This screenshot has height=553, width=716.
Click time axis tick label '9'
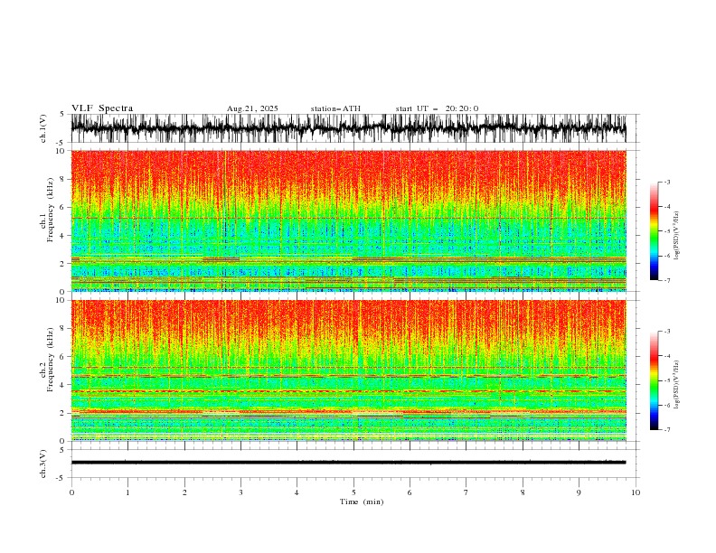click(579, 492)
